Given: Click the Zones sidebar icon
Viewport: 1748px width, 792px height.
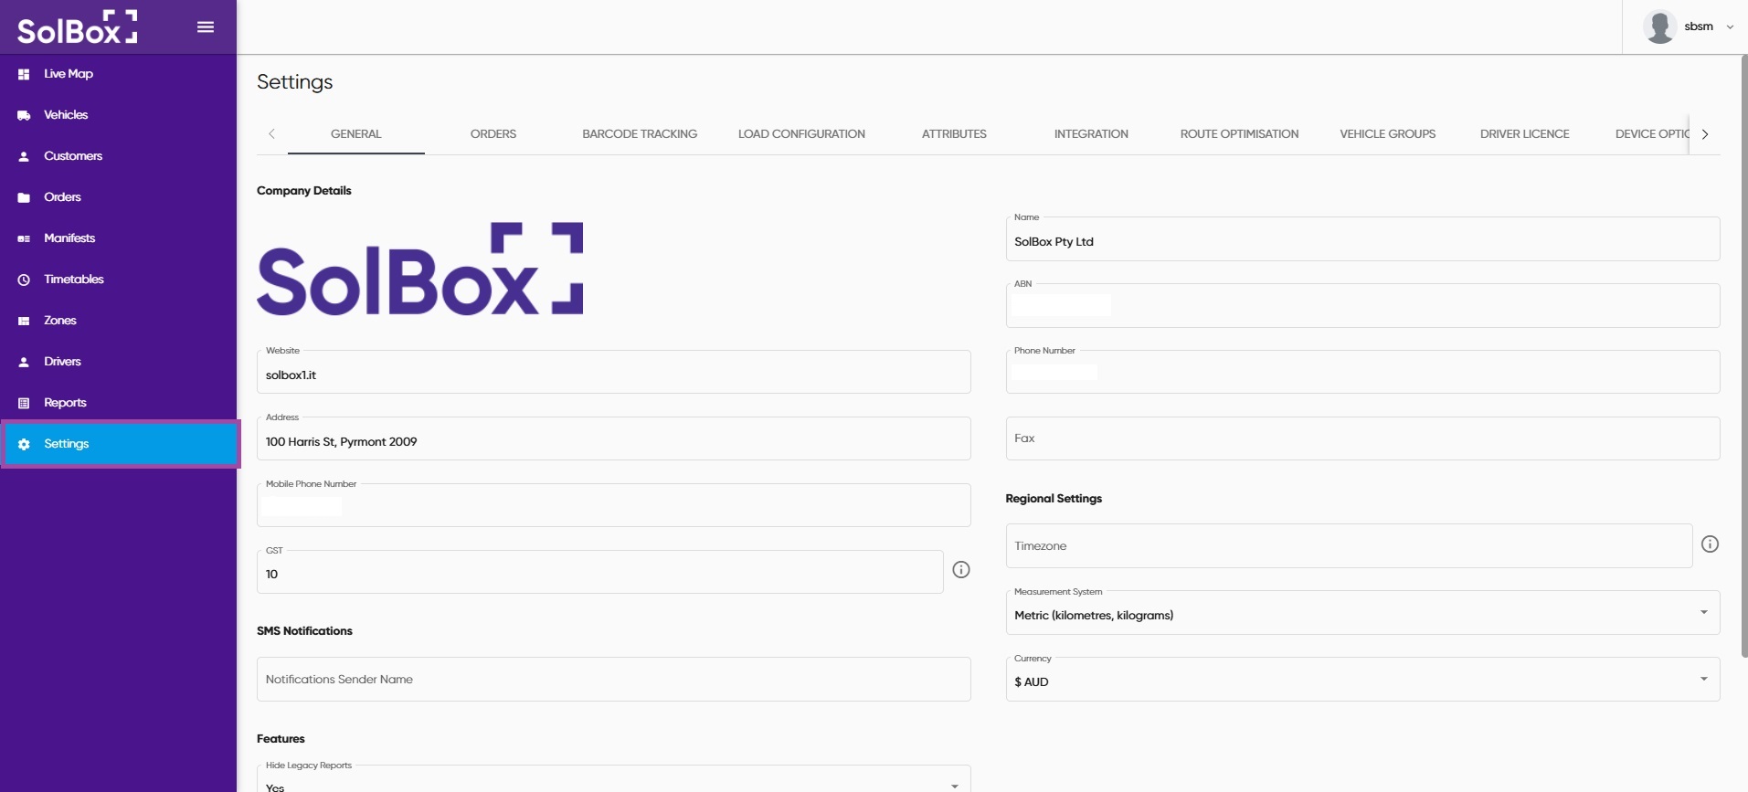Looking at the screenshot, I should coord(24,321).
